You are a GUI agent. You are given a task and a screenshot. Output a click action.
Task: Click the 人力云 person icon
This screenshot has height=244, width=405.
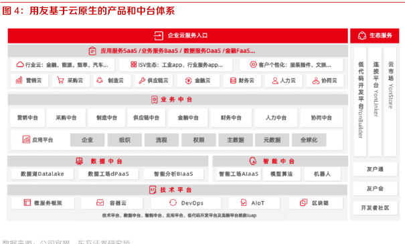pos(275,81)
